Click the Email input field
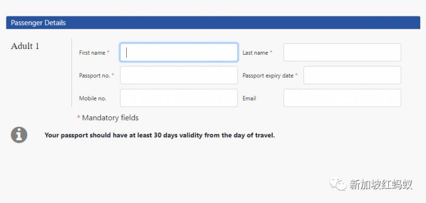 click(x=342, y=98)
